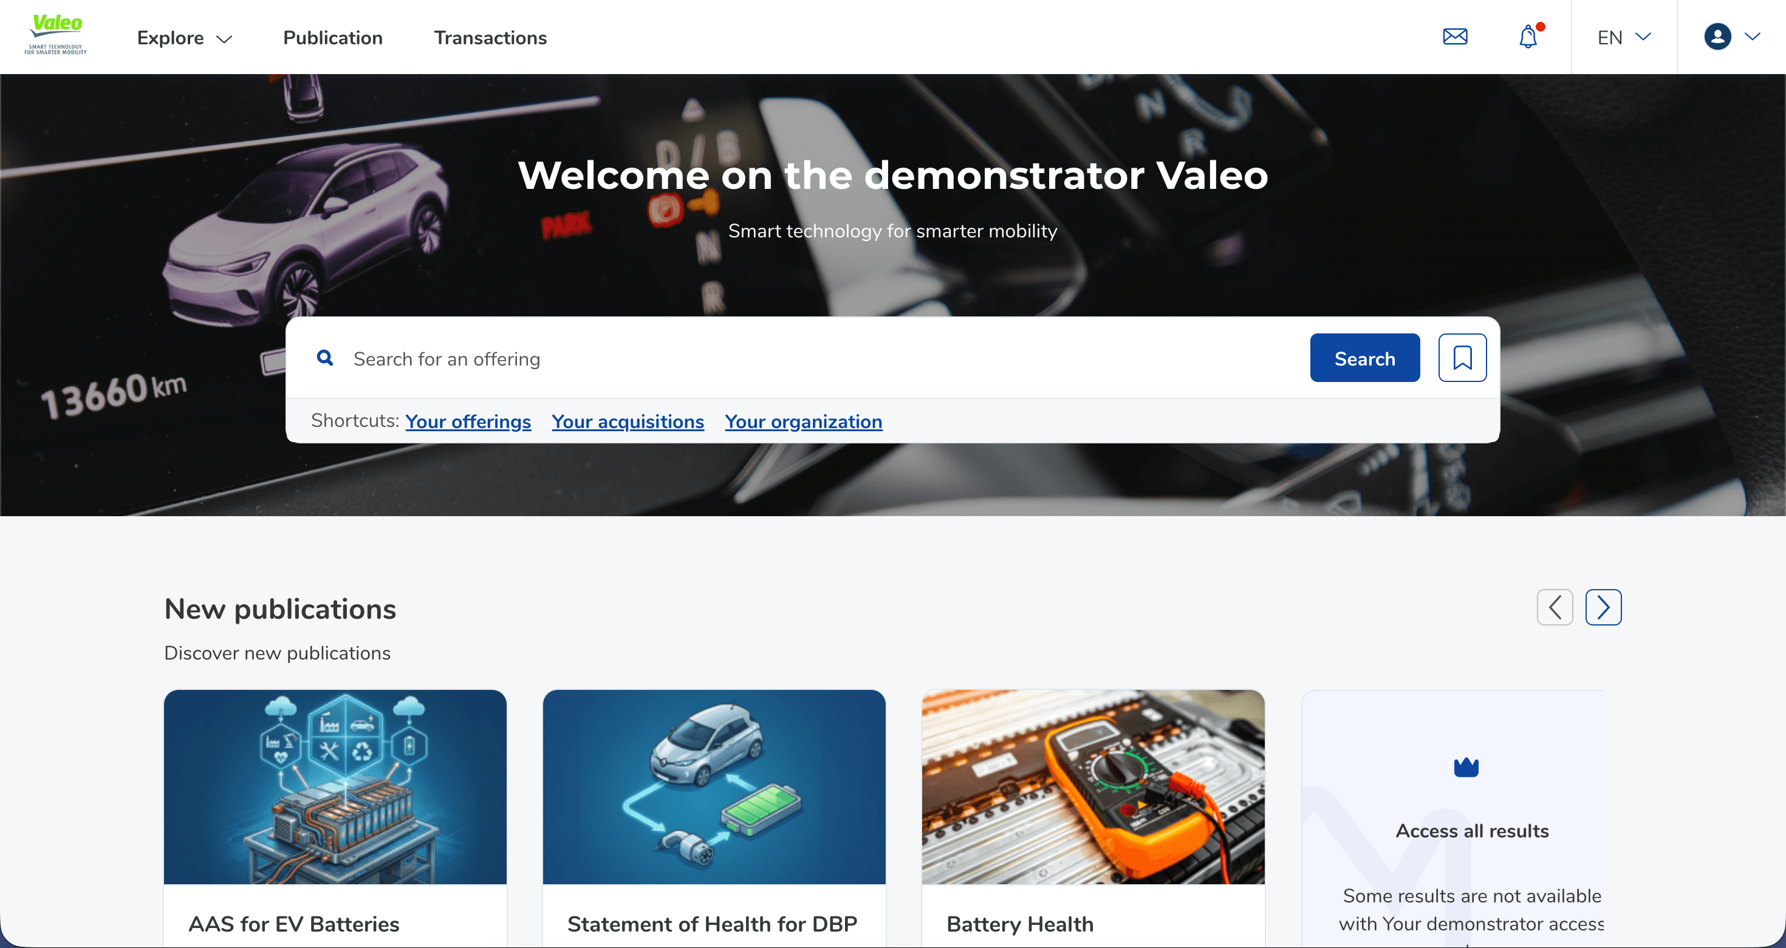Open notifications via the bell icon
The height and width of the screenshot is (948, 1786).
(x=1528, y=38)
